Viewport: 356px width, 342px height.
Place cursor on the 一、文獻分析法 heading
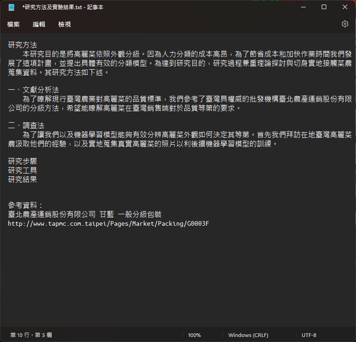33,90
